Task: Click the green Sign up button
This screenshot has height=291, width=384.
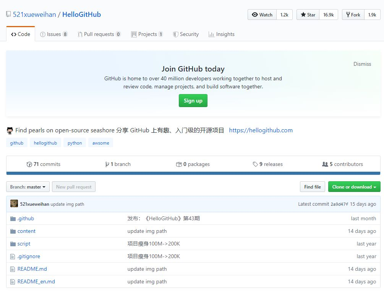Action: [x=193, y=101]
